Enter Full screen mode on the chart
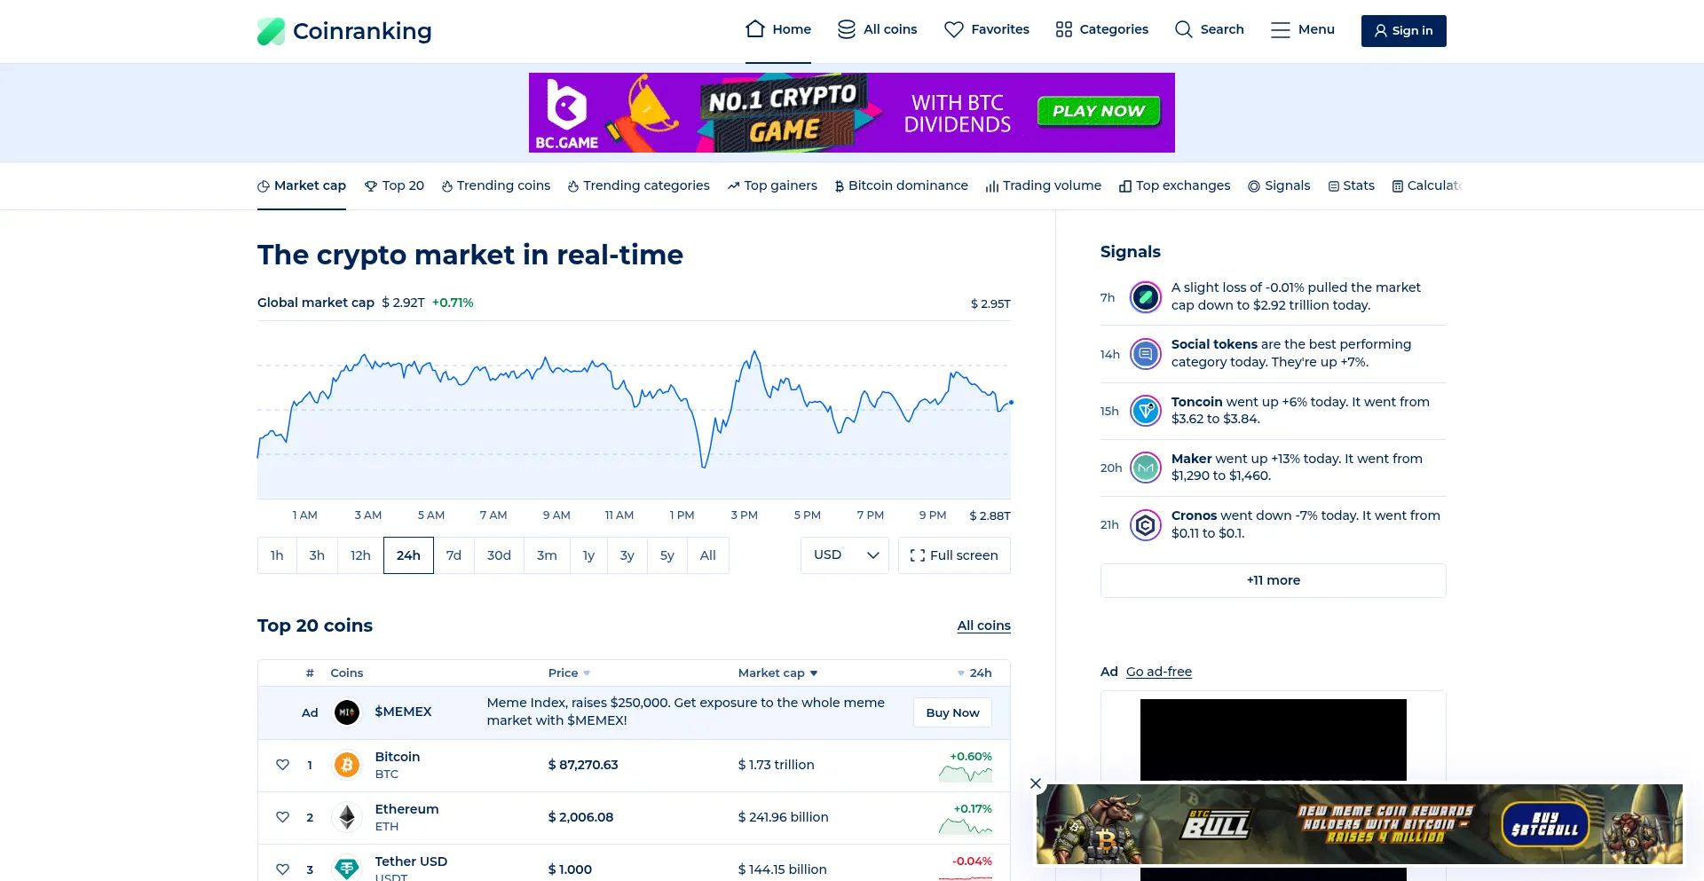This screenshot has height=881, width=1704. point(954,555)
